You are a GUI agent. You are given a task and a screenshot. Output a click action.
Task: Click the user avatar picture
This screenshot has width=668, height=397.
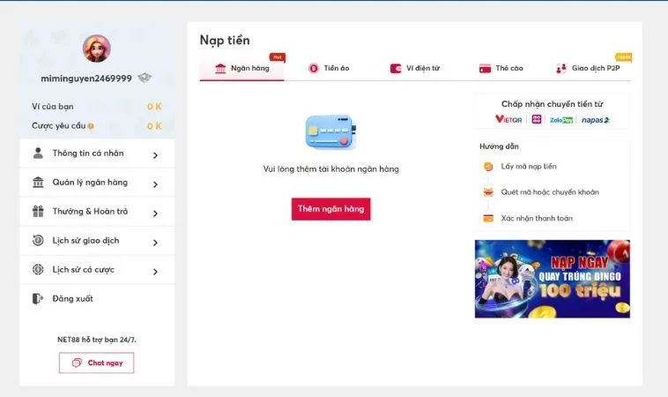[96, 49]
